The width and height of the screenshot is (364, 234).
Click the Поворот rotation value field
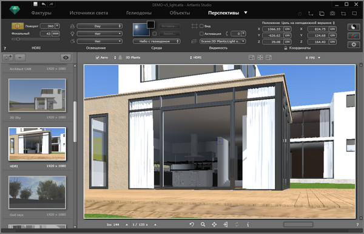47,26
